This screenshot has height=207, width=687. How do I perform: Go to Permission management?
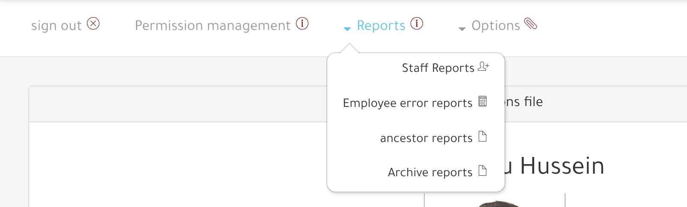click(212, 26)
